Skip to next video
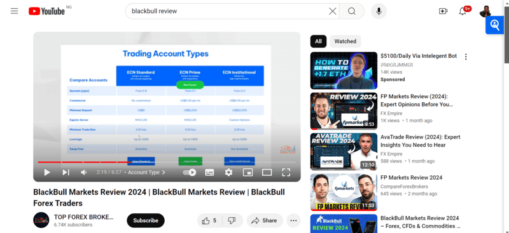Screen dimensions: 509x233 (66, 173)
